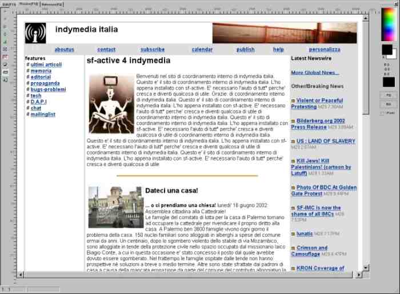Screen dimensions: 400x294
Task: Open the lunatic newswire link
Action: [x=305, y=233]
